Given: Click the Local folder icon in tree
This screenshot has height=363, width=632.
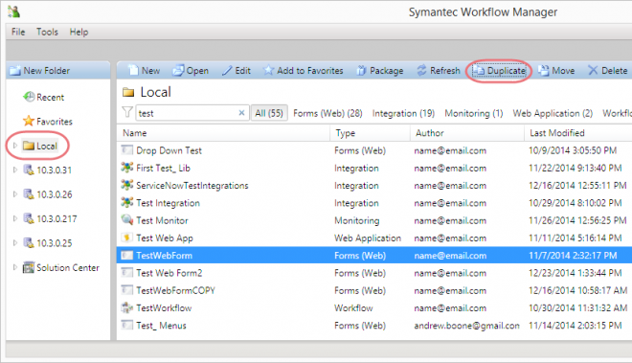Looking at the screenshot, I should [x=29, y=146].
